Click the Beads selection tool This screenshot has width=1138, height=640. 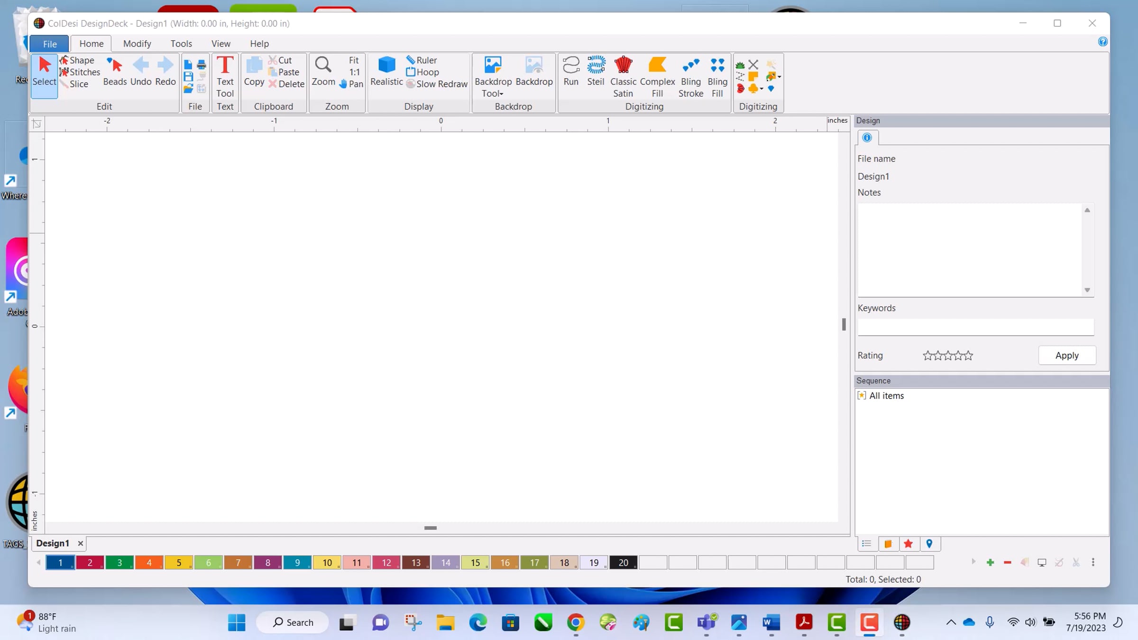115,71
